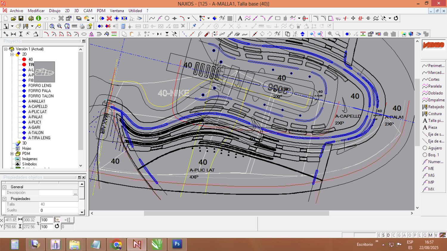Collapse the 2D tree node

[x=12, y=54]
